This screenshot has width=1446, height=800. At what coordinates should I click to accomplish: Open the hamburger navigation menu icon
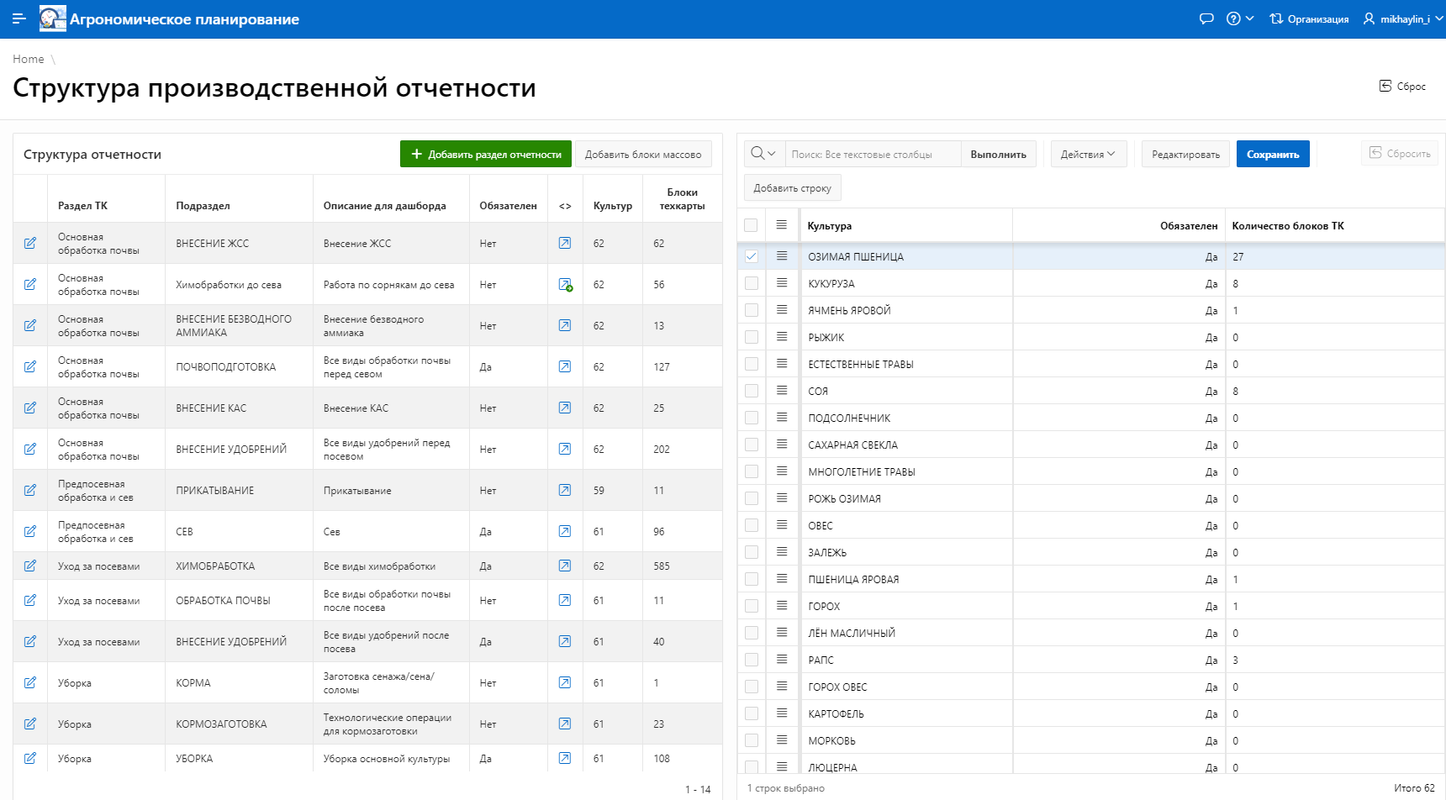(x=18, y=18)
